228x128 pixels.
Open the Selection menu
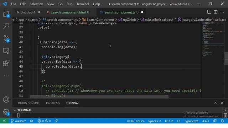coord(36,4)
